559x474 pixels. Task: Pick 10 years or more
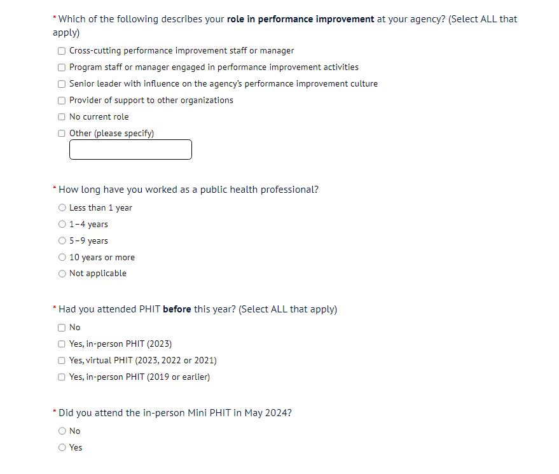click(62, 258)
